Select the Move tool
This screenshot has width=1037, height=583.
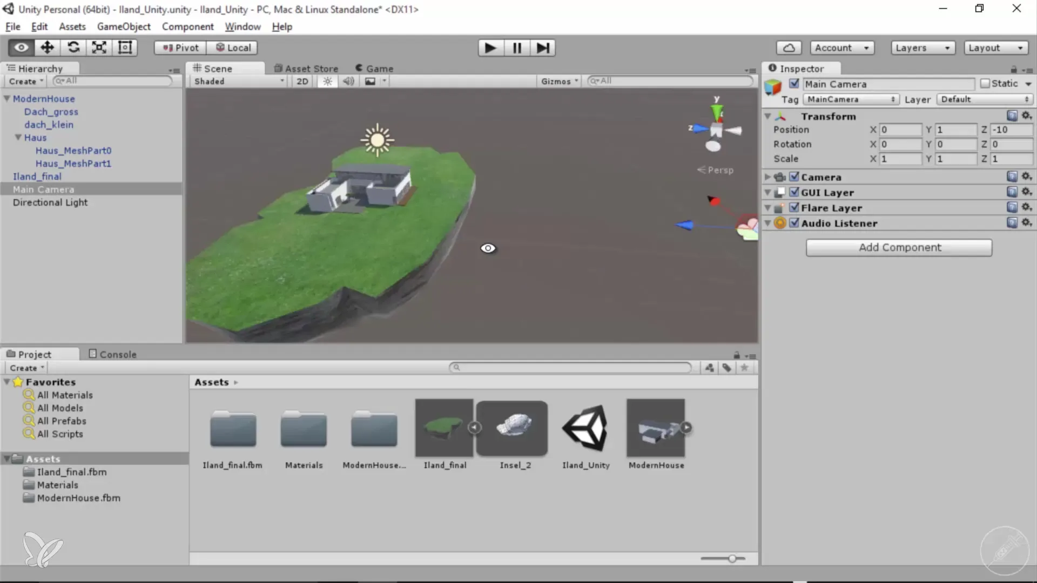(x=47, y=48)
